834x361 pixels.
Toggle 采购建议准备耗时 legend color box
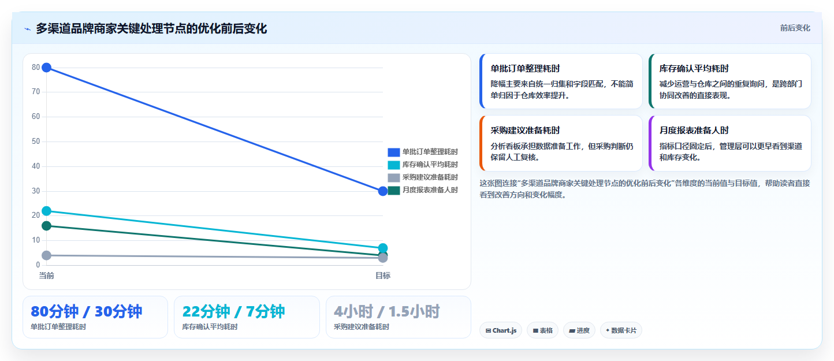[x=393, y=177]
